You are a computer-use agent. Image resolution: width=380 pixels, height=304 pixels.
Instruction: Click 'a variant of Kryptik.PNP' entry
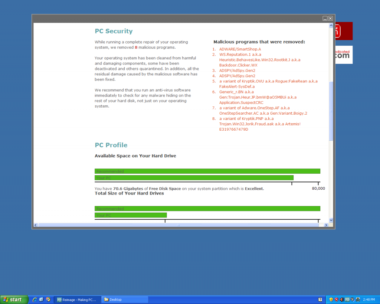(241, 118)
